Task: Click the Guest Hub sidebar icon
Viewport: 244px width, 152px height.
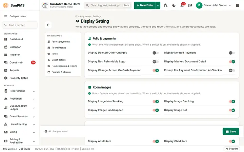Action: (x=6, y=62)
